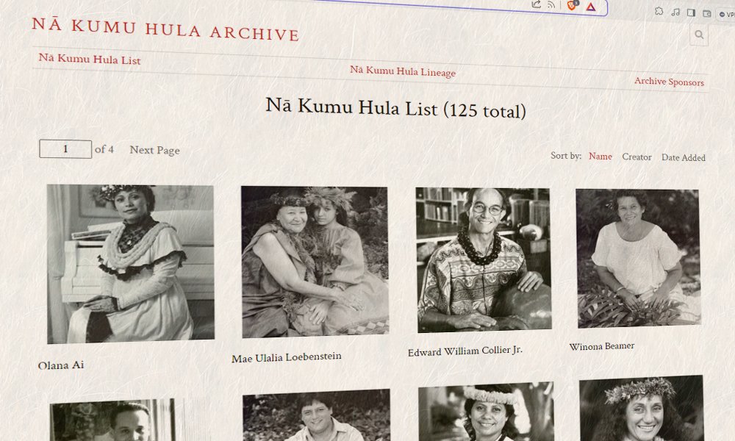Open the Nā Kumu Hula List menu item

click(x=90, y=59)
